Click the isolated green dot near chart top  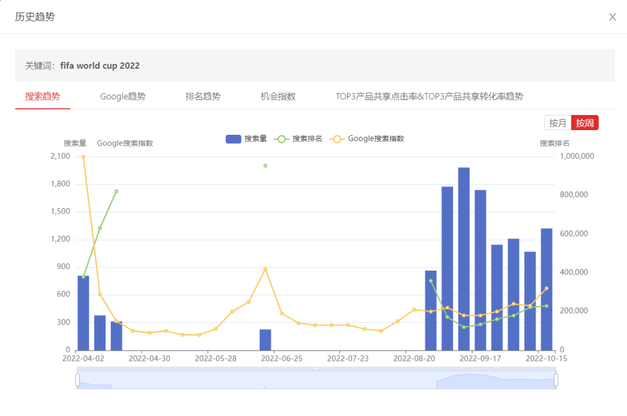click(x=265, y=166)
